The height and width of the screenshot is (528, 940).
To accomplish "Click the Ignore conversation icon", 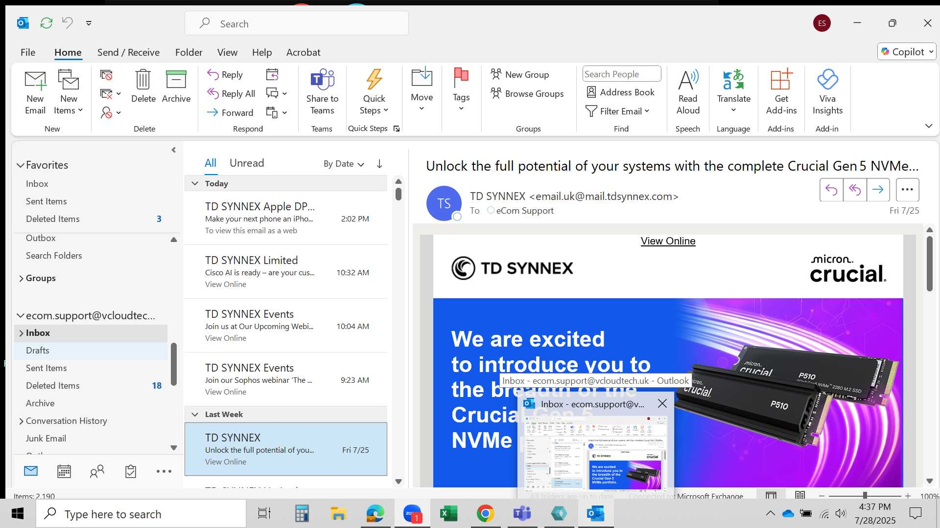I will point(106,75).
